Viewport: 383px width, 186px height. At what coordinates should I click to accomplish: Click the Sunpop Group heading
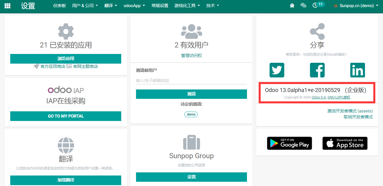click(x=191, y=156)
